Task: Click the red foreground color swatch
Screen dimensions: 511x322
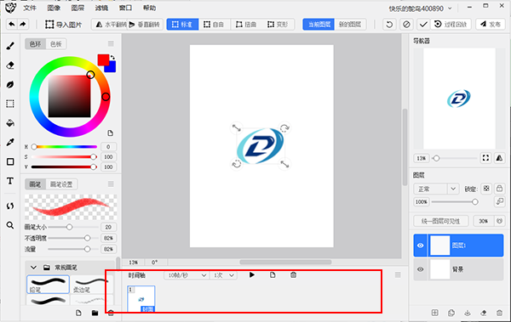Action: [103, 59]
